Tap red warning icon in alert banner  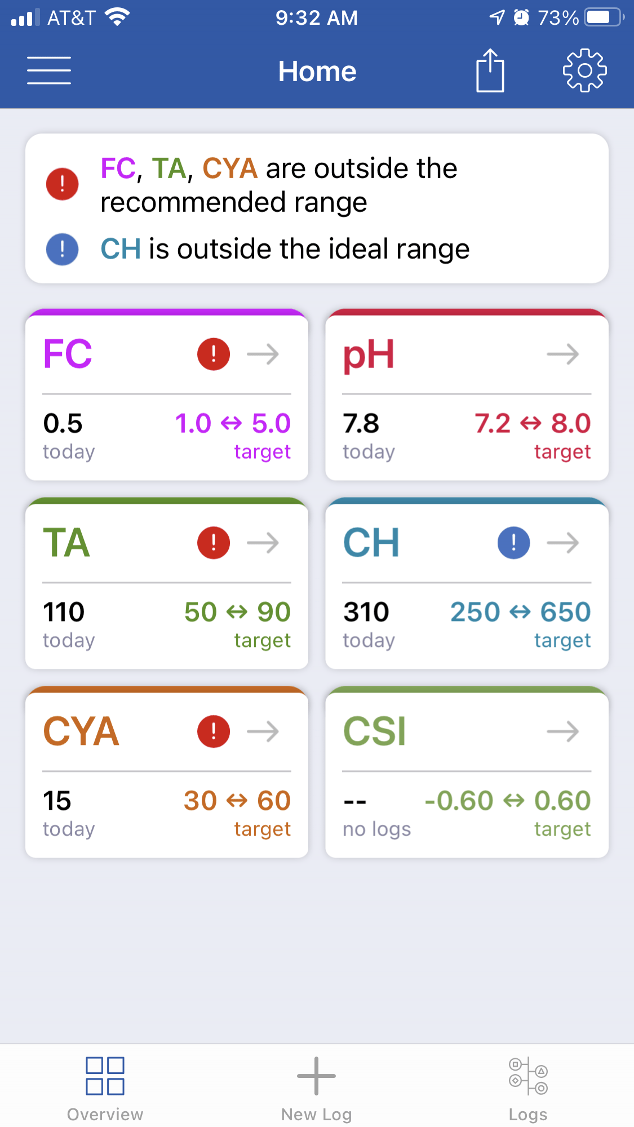[x=62, y=184]
